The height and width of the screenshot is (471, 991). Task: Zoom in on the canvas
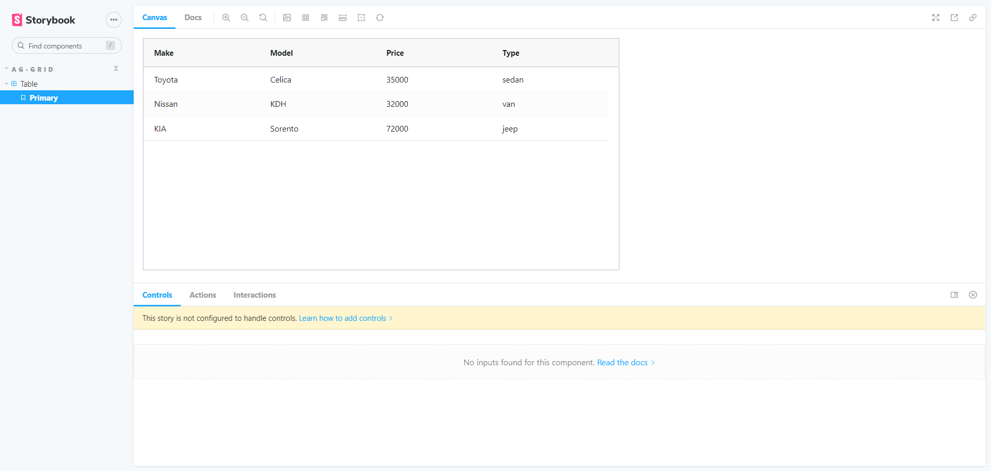tap(226, 18)
